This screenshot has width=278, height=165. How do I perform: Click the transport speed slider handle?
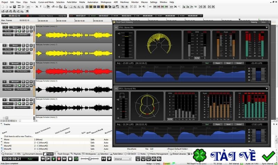click(x=90, y=159)
